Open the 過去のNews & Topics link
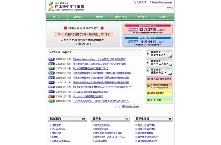The width and height of the screenshot is (221, 145). (130, 107)
